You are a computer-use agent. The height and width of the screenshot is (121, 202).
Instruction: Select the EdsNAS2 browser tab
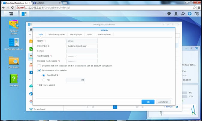coord(46,3)
